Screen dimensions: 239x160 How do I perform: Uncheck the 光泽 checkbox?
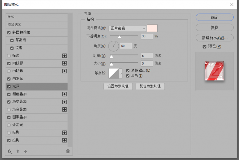tap(9, 87)
